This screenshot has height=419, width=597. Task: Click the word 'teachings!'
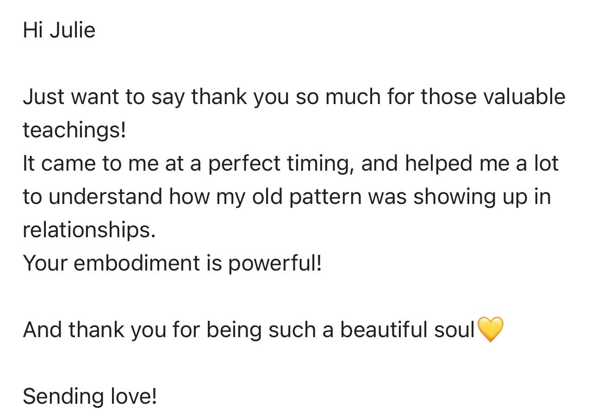(x=75, y=131)
